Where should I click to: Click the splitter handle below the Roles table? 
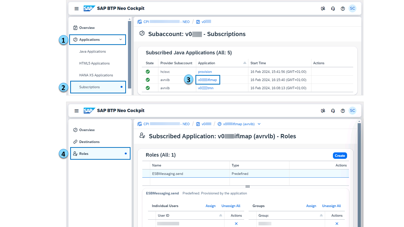pos(247,187)
